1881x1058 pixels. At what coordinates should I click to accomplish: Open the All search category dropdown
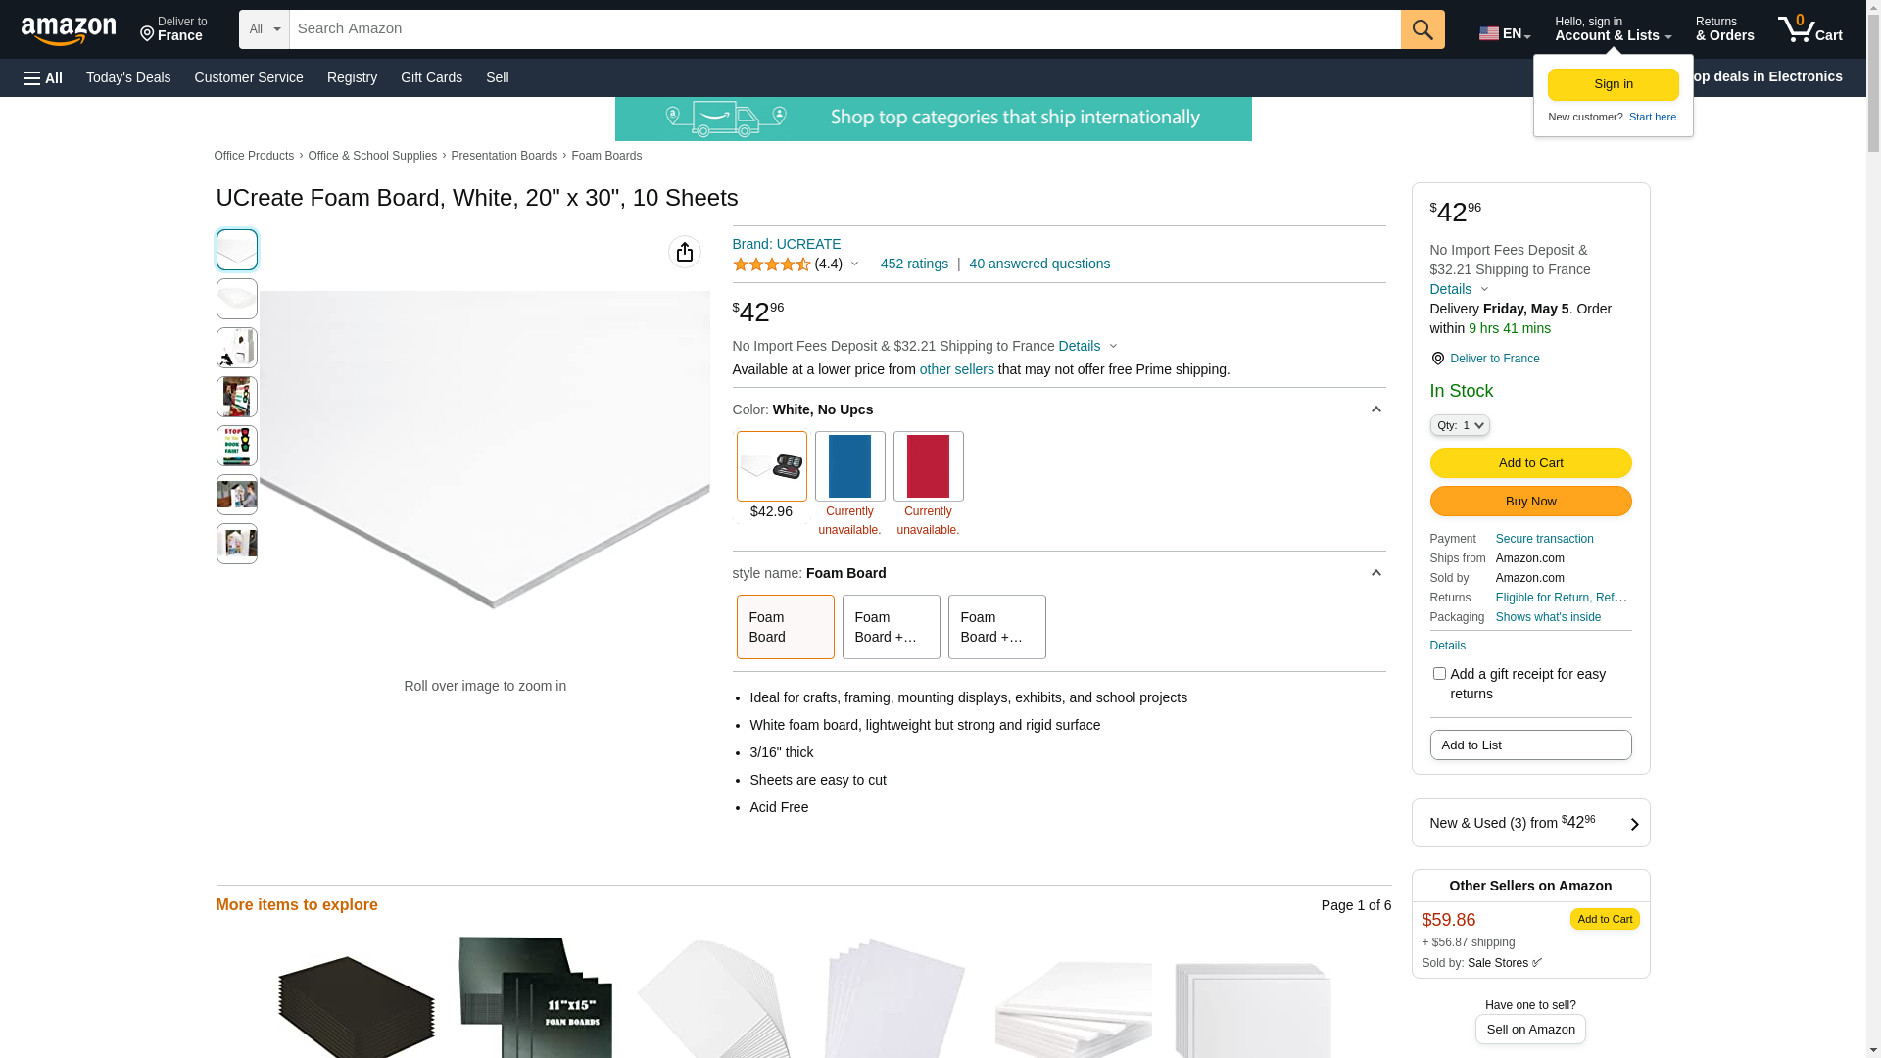tap(264, 29)
